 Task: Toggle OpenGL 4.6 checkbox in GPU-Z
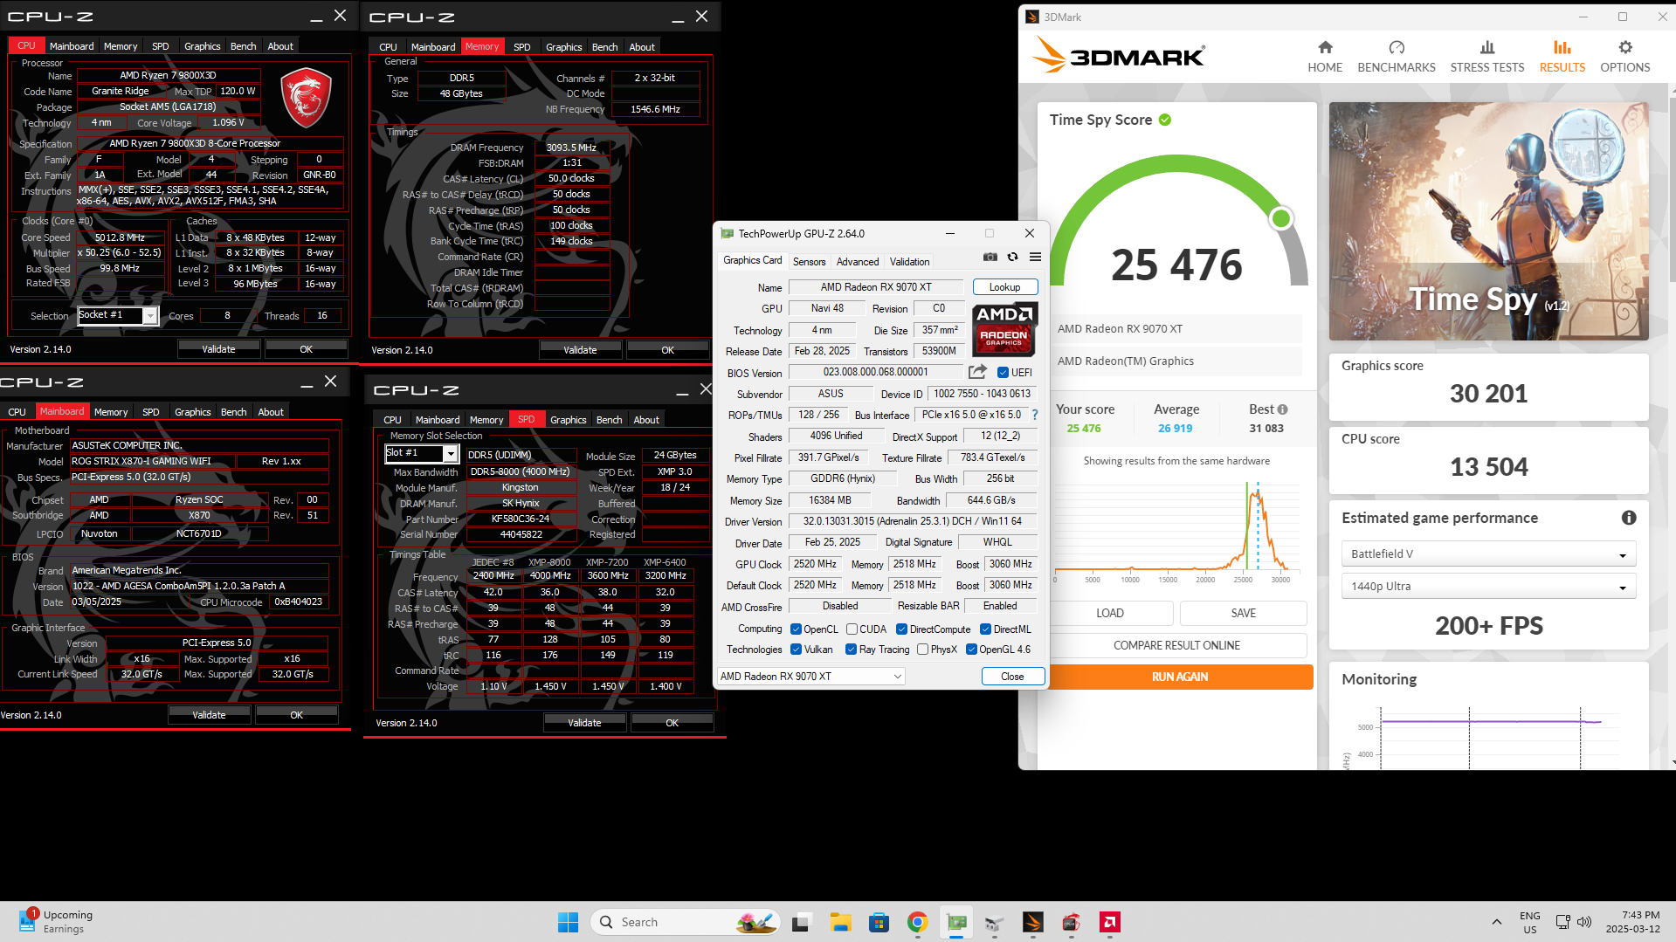pos(971,649)
